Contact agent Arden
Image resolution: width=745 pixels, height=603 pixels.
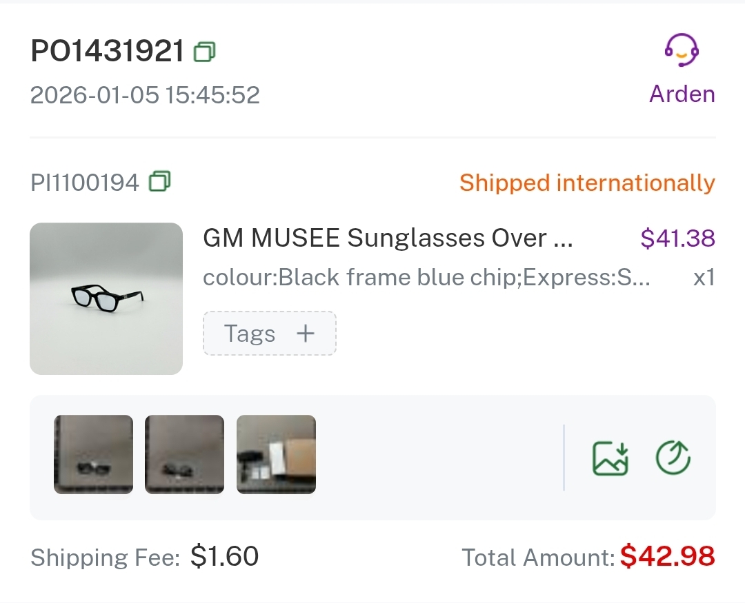(x=682, y=94)
